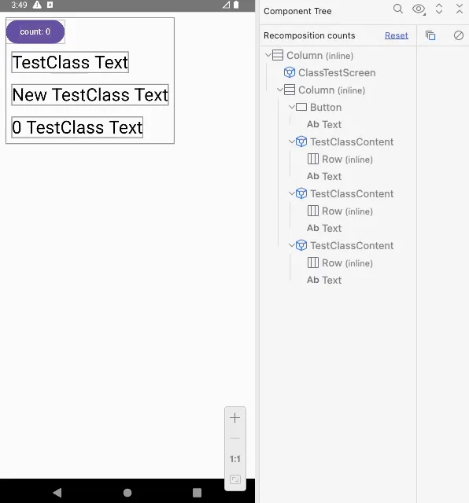
Task: Open search in Component Tree
Action: click(397, 9)
